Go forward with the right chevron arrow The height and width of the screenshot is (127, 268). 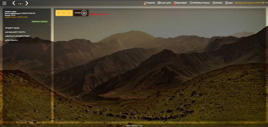click(x=27, y=3)
